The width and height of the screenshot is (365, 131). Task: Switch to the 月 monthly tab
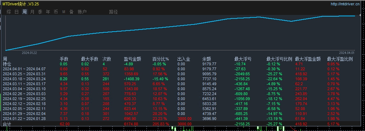point(32,12)
